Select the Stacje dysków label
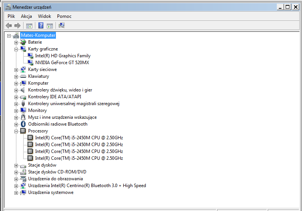The image size is (302, 211). point(42,165)
